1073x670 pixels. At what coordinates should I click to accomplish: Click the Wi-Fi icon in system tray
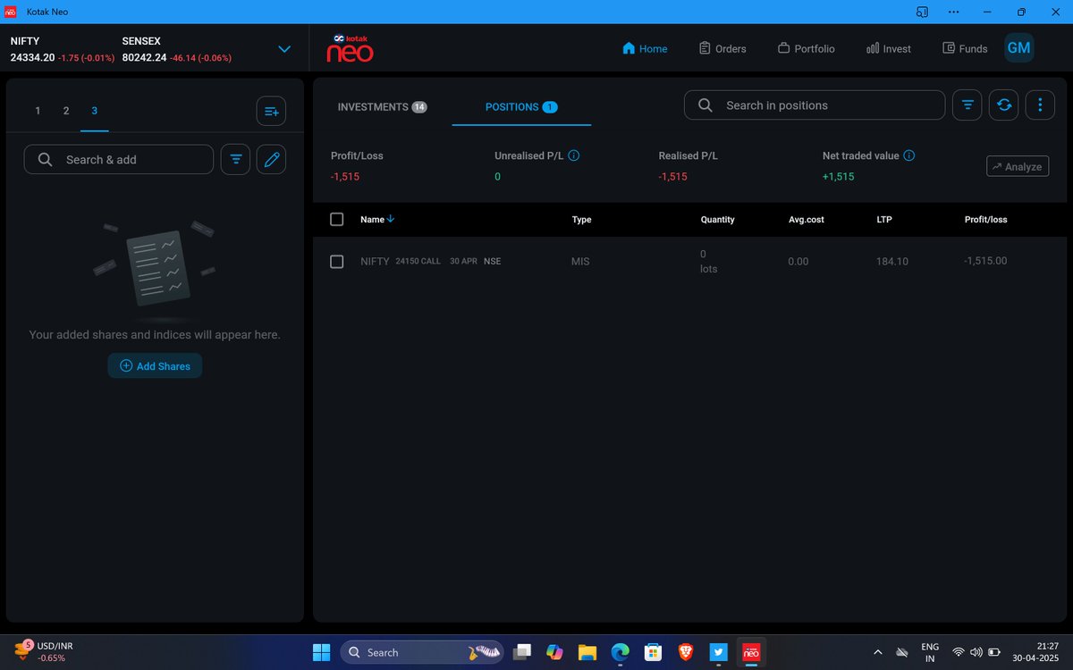coord(959,652)
